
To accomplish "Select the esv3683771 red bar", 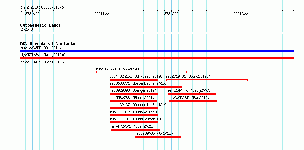I will (146, 87).
